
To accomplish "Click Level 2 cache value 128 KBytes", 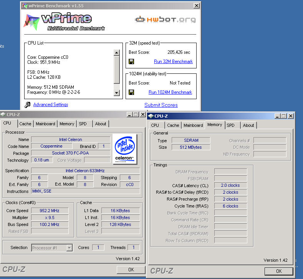I will tap(121, 224).
